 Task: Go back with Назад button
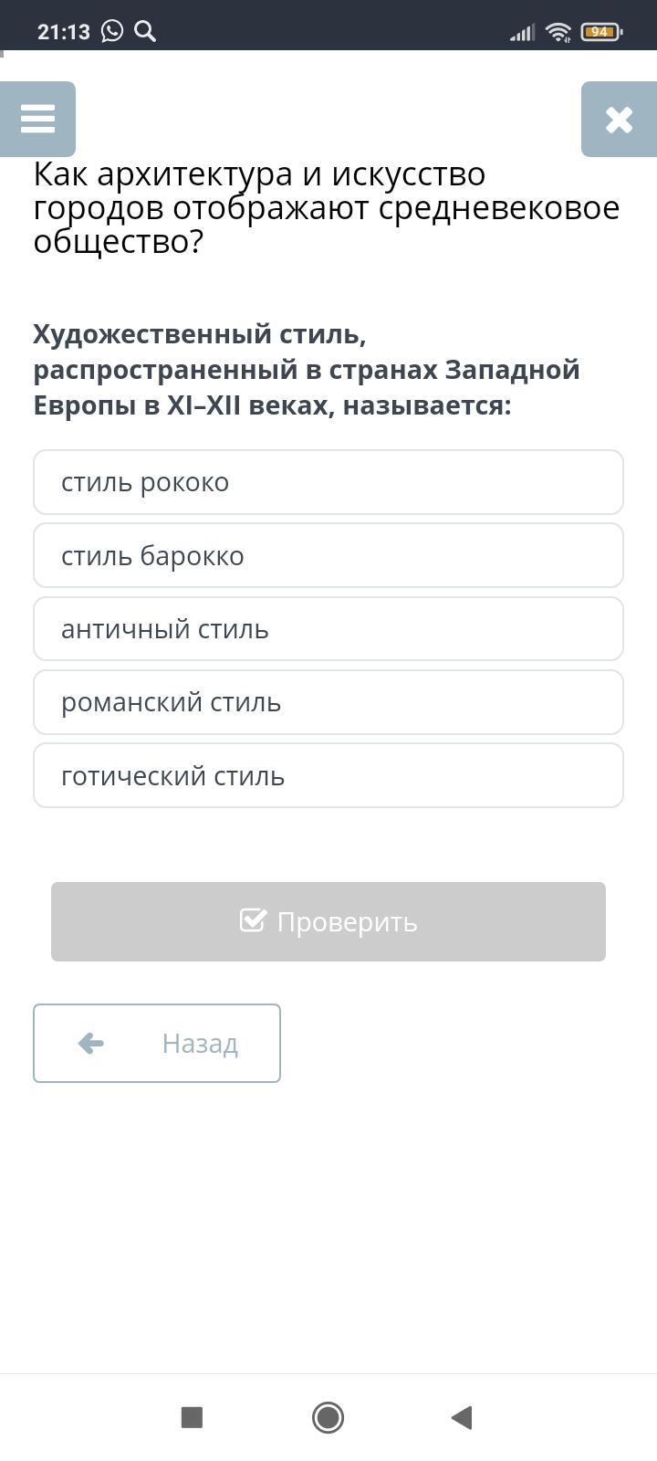coord(157,1043)
